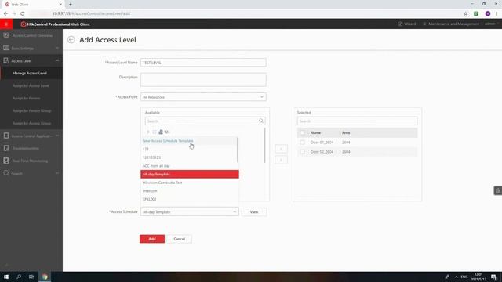Click the floating side panel icon at right edge
Viewport: 502px width, 282px height.
498,191
